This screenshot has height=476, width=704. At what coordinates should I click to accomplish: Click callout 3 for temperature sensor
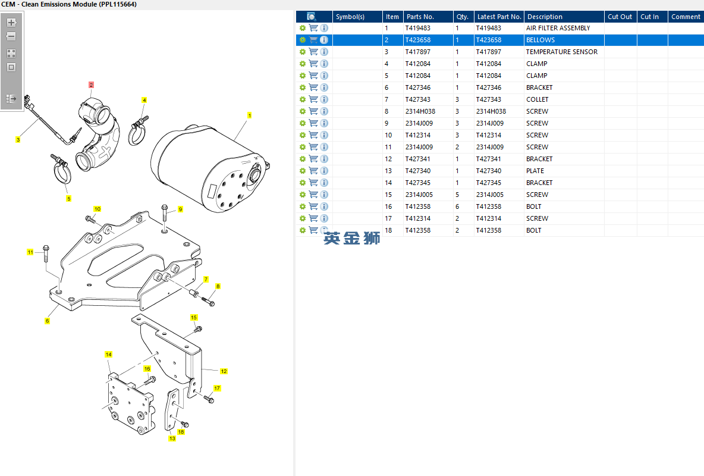coord(18,140)
